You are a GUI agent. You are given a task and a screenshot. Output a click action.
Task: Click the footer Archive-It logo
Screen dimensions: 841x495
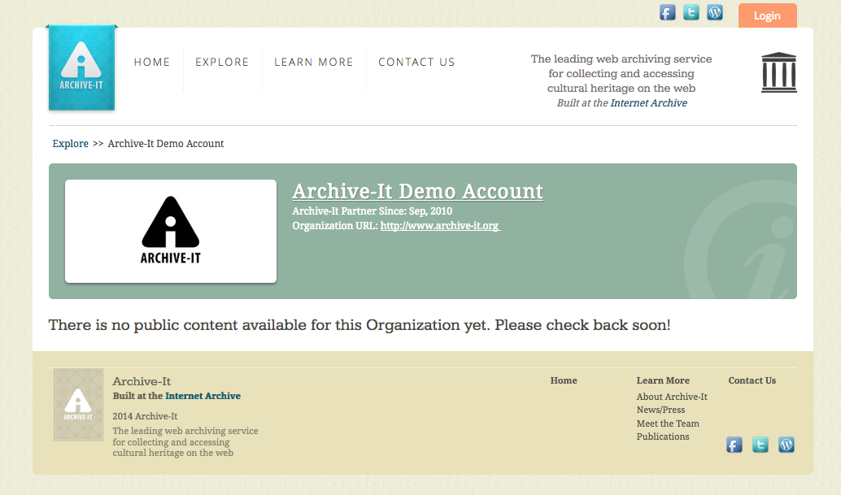tap(78, 405)
